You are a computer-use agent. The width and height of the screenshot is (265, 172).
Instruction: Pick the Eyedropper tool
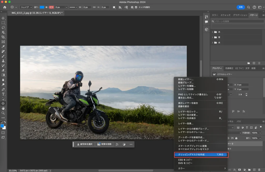point(3,47)
